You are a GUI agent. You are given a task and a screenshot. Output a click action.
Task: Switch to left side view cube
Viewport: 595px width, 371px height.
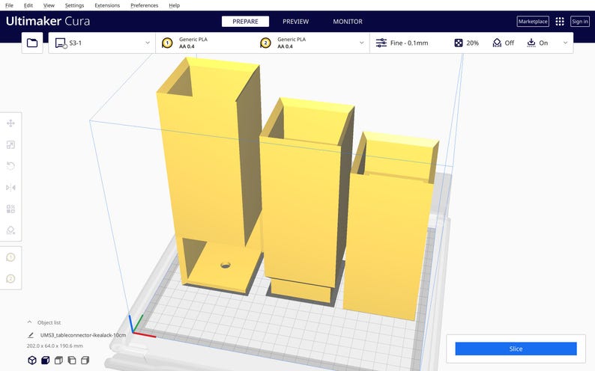[72, 360]
